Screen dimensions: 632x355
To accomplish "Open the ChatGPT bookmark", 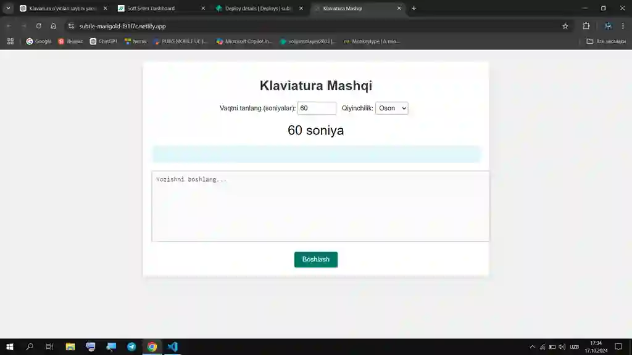I will (105, 41).
